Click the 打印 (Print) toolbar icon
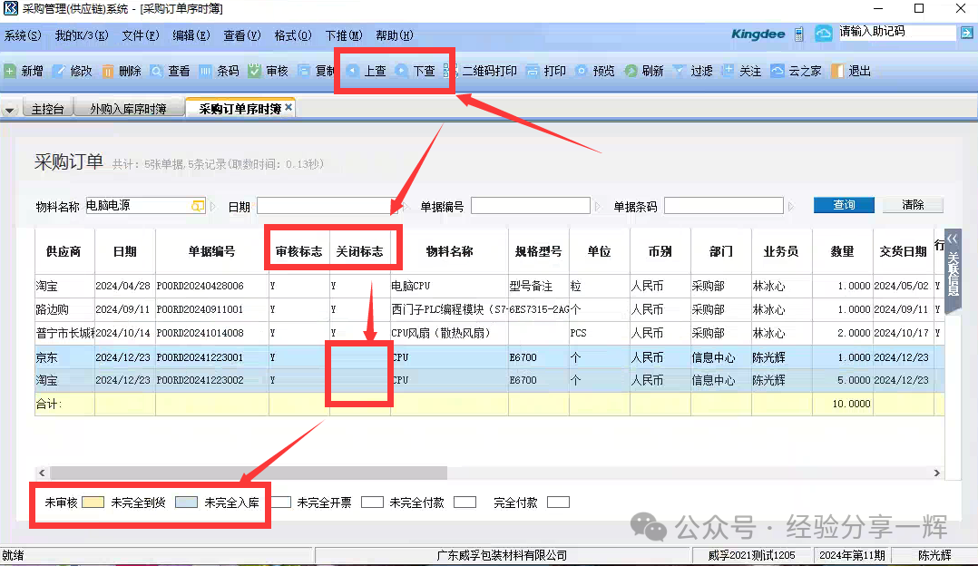This screenshot has height=566, width=978. tap(533, 71)
